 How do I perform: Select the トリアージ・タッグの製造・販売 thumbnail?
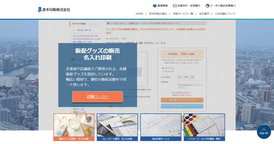(x=204, y=127)
